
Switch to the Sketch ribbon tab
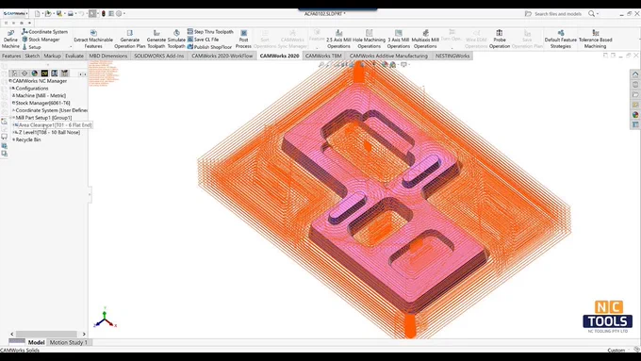point(32,56)
